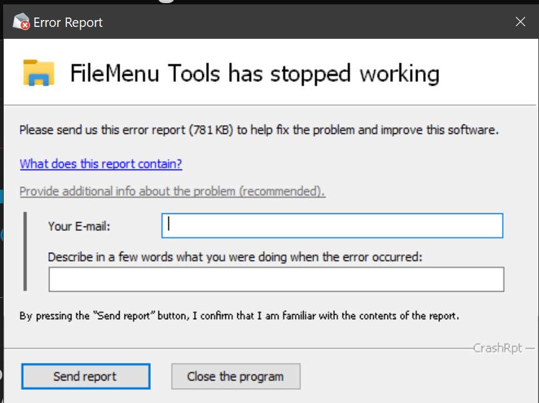Click the "By pressing the Send report" confirmation notice
The image size is (539, 403).
click(x=239, y=316)
